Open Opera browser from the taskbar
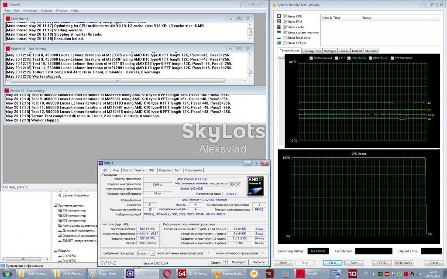 [167, 274]
